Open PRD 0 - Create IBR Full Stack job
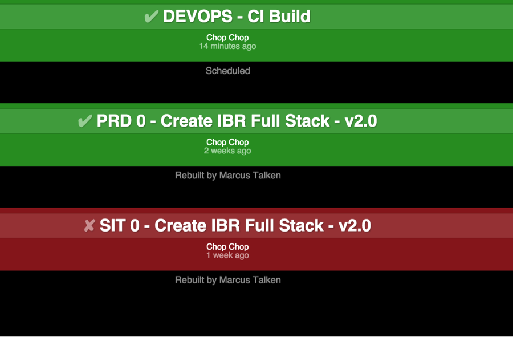 [237, 121]
